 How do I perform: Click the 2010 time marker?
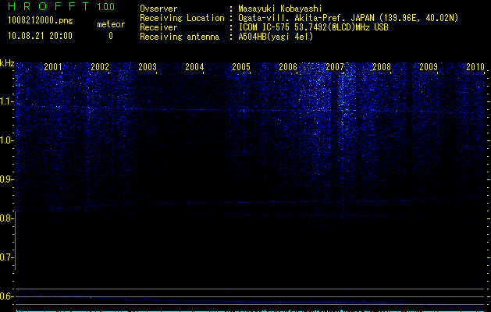pyautogui.click(x=475, y=66)
